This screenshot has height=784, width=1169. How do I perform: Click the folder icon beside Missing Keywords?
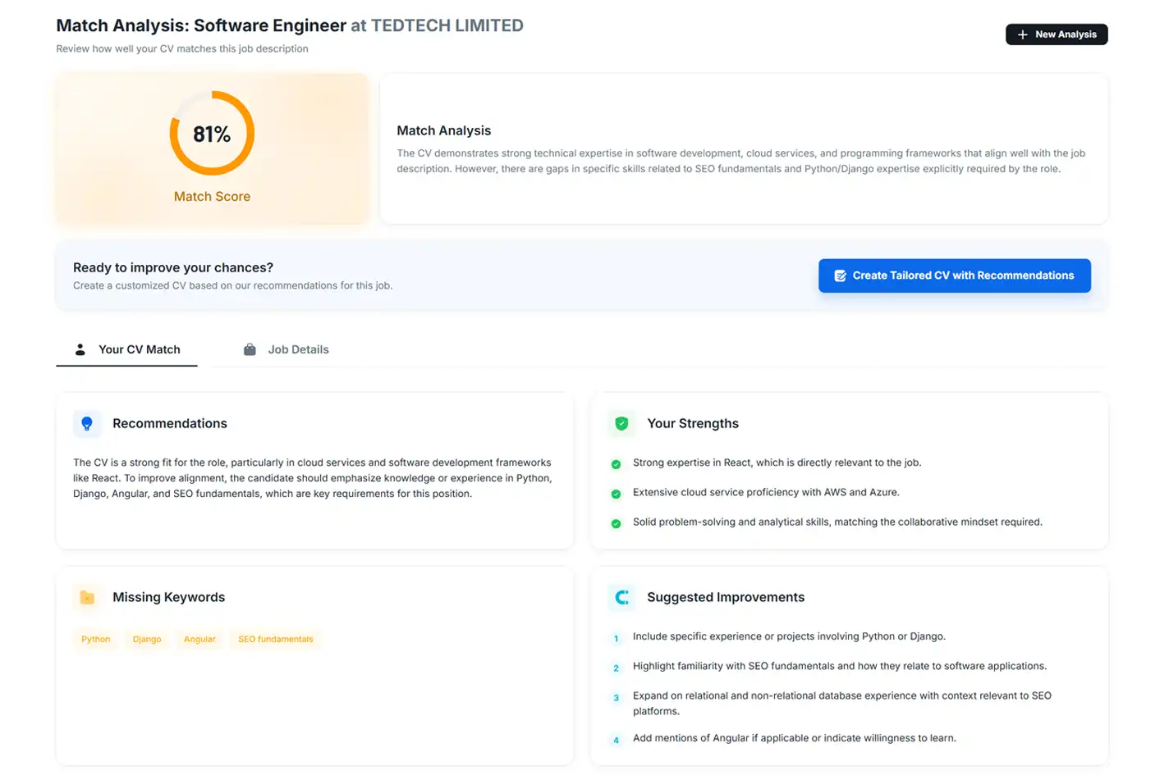click(x=87, y=598)
